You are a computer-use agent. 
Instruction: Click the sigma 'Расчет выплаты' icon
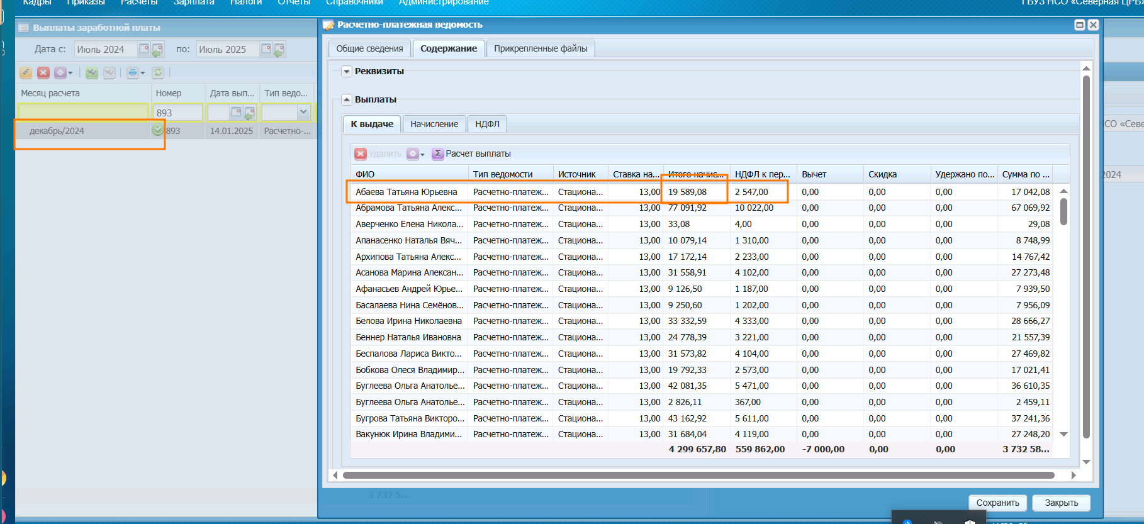pos(438,153)
